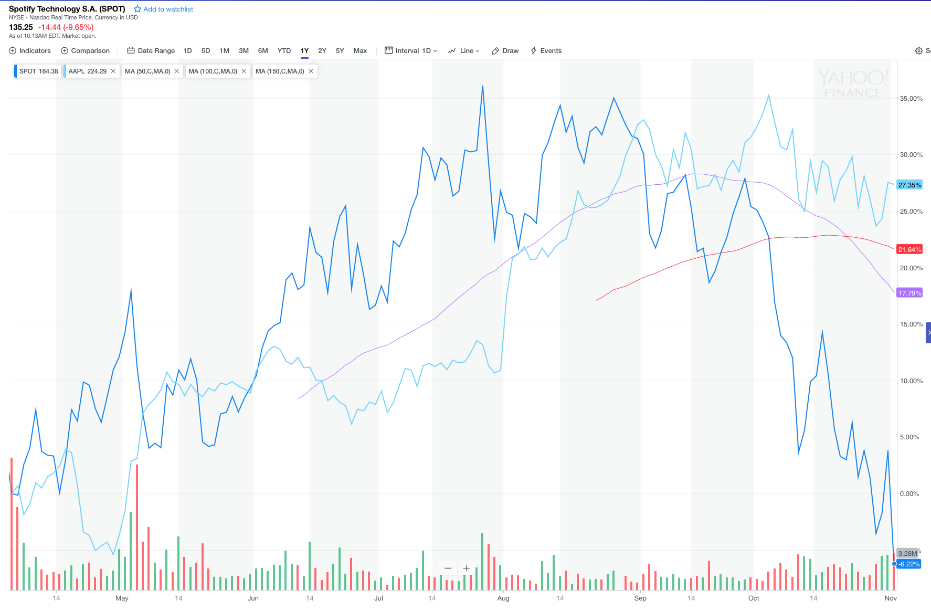The height and width of the screenshot is (611, 931).
Task: Click the Indicators icon
Action: [x=13, y=50]
